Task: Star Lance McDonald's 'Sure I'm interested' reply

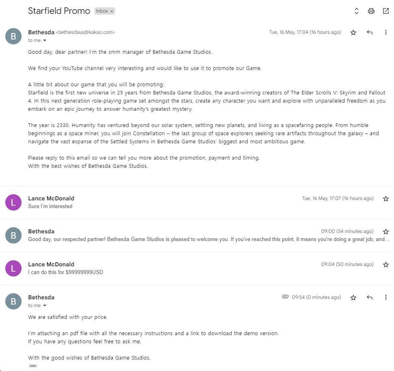Action: (385, 199)
